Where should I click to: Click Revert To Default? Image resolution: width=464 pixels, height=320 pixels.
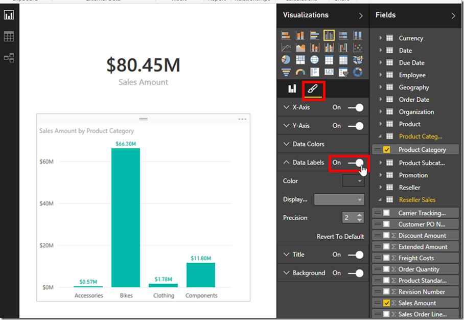coord(340,237)
